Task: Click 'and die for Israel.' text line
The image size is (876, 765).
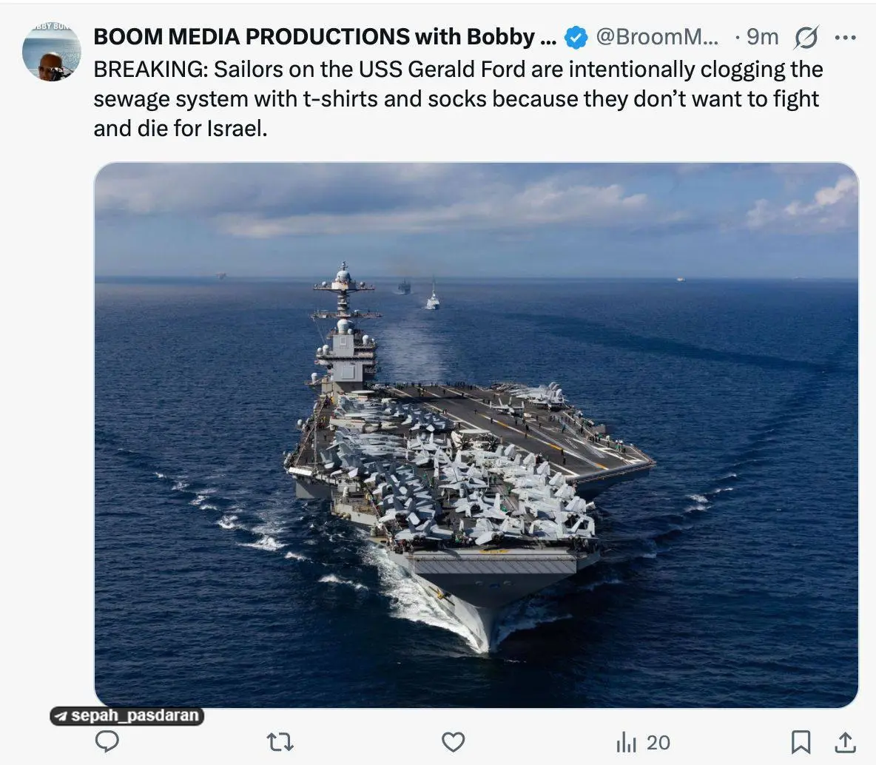Action: (x=180, y=129)
